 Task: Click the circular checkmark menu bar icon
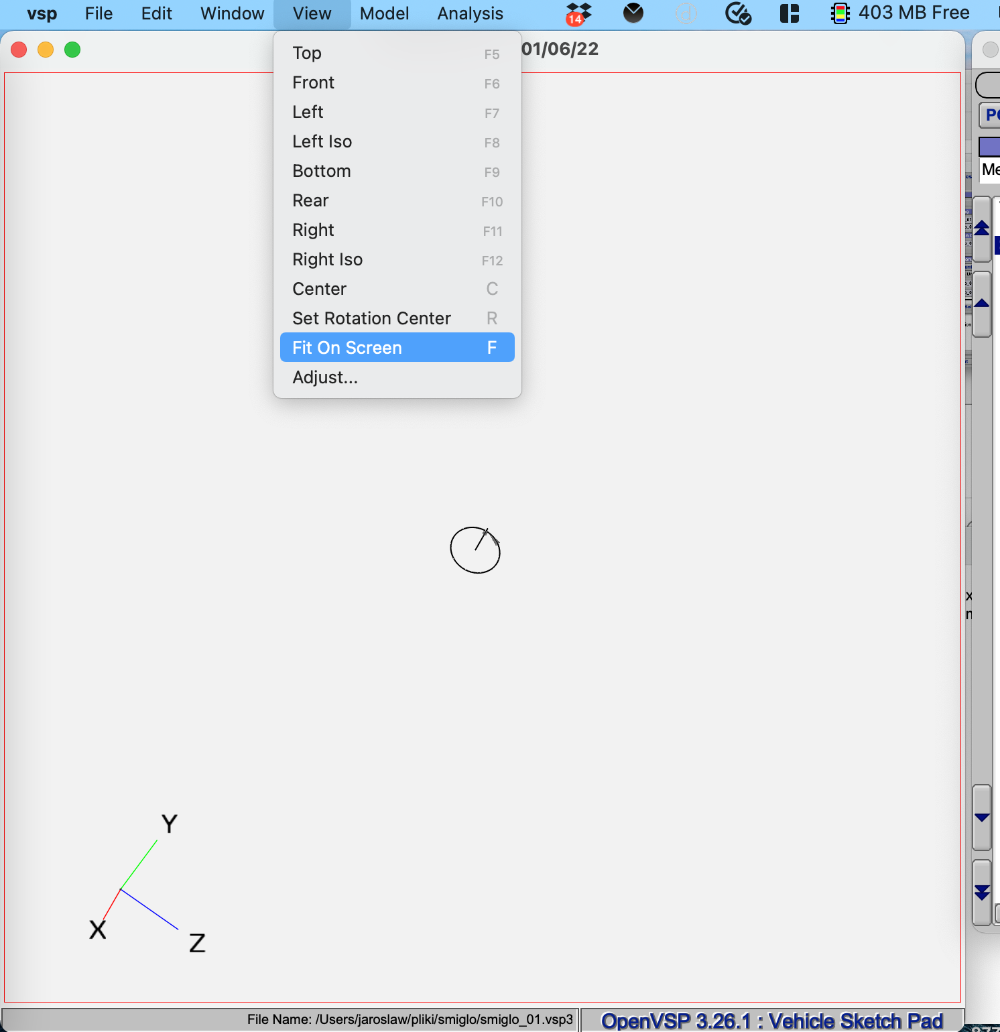coord(738,13)
